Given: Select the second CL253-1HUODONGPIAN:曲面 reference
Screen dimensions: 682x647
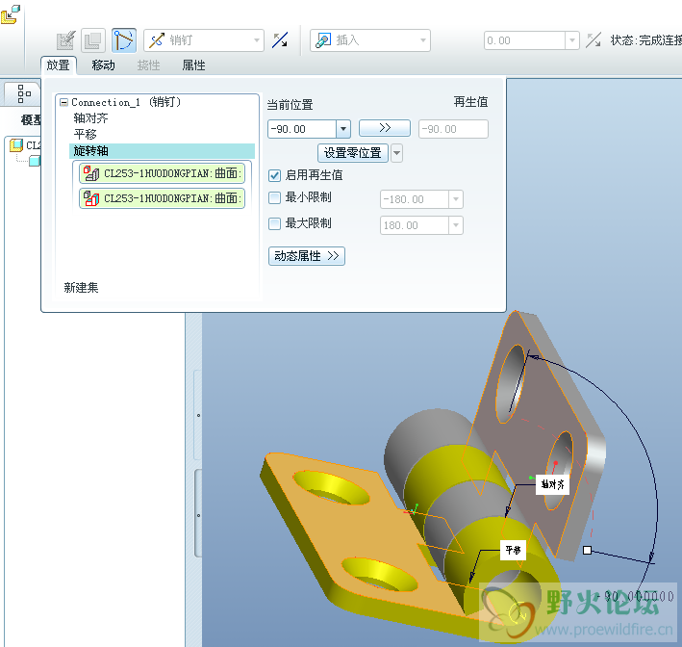Looking at the screenshot, I should tap(162, 198).
